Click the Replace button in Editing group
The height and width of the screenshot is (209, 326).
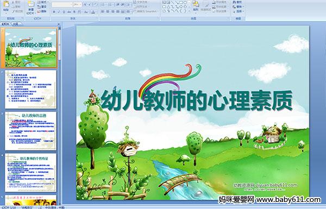237,7
